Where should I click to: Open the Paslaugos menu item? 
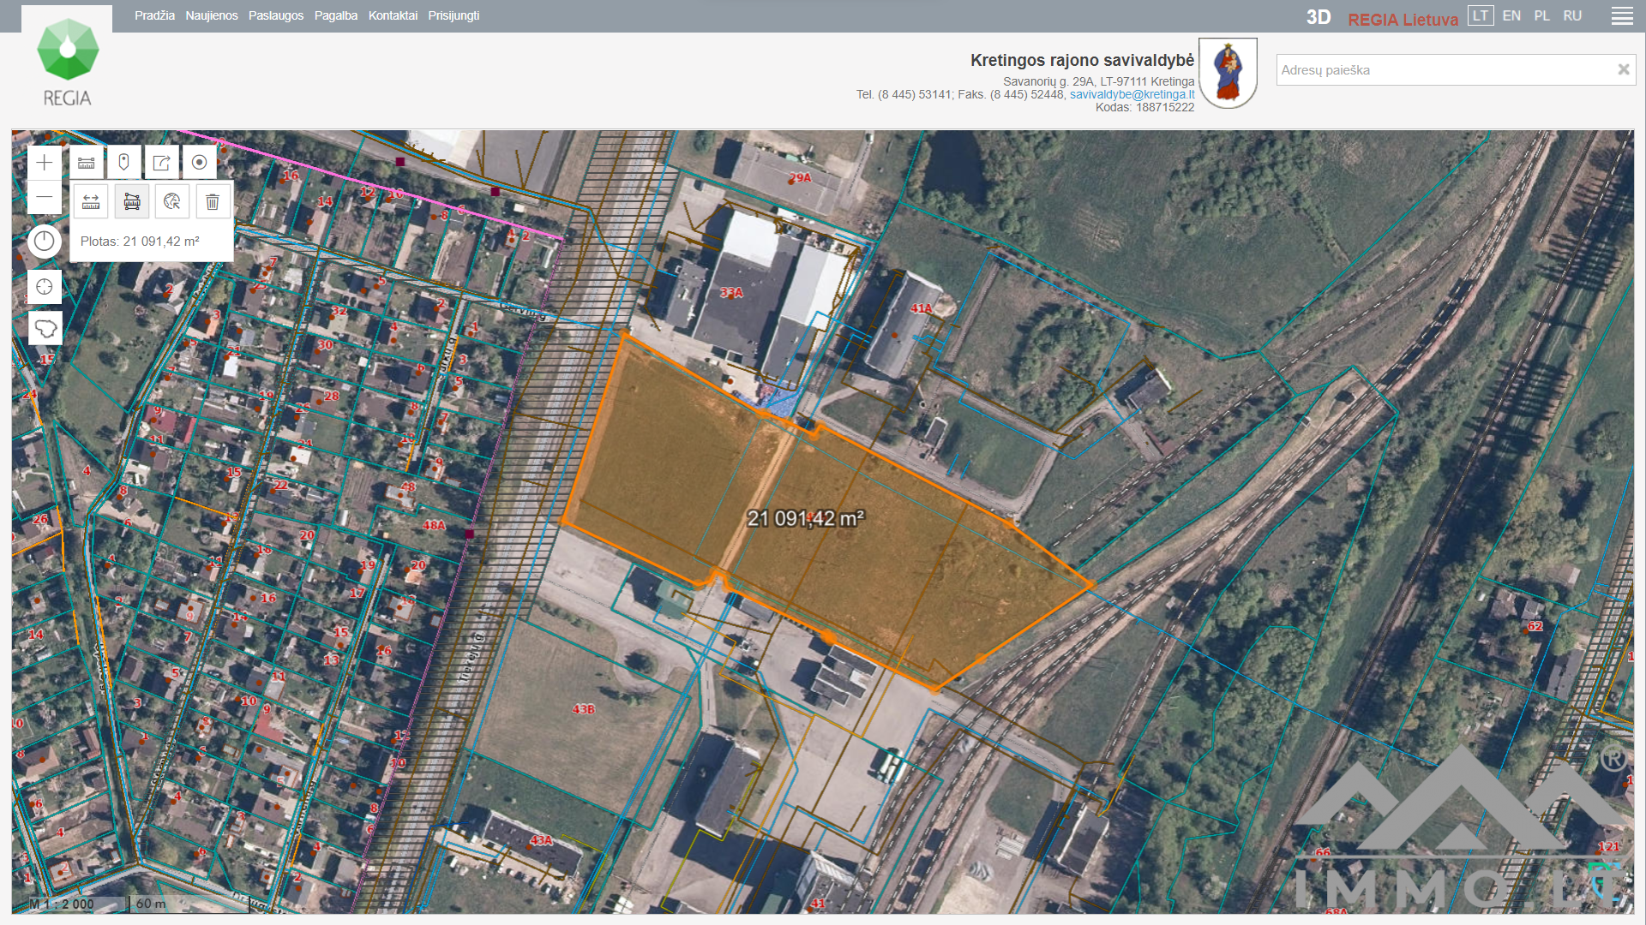pyautogui.click(x=276, y=15)
